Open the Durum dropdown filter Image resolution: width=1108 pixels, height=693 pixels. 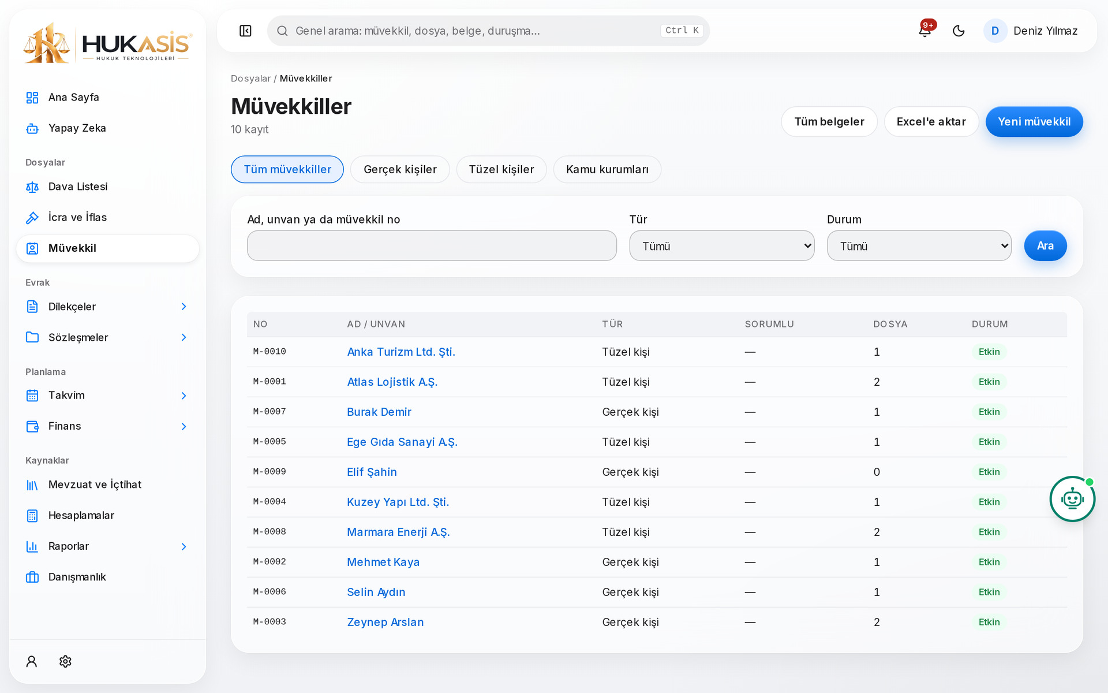(919, 246)
